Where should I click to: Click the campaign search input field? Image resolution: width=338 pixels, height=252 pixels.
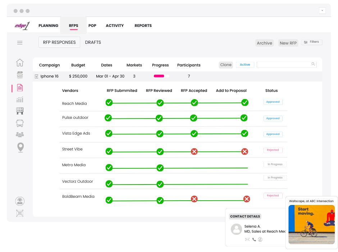[x=287, y=65]
